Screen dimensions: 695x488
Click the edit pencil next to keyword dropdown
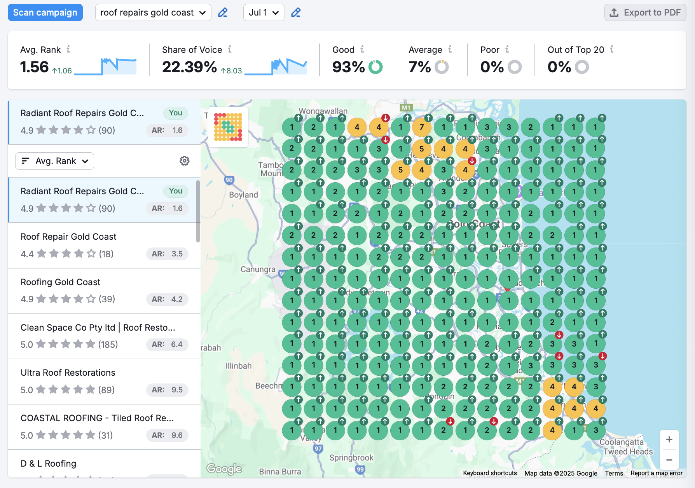(x=223, y=12)
